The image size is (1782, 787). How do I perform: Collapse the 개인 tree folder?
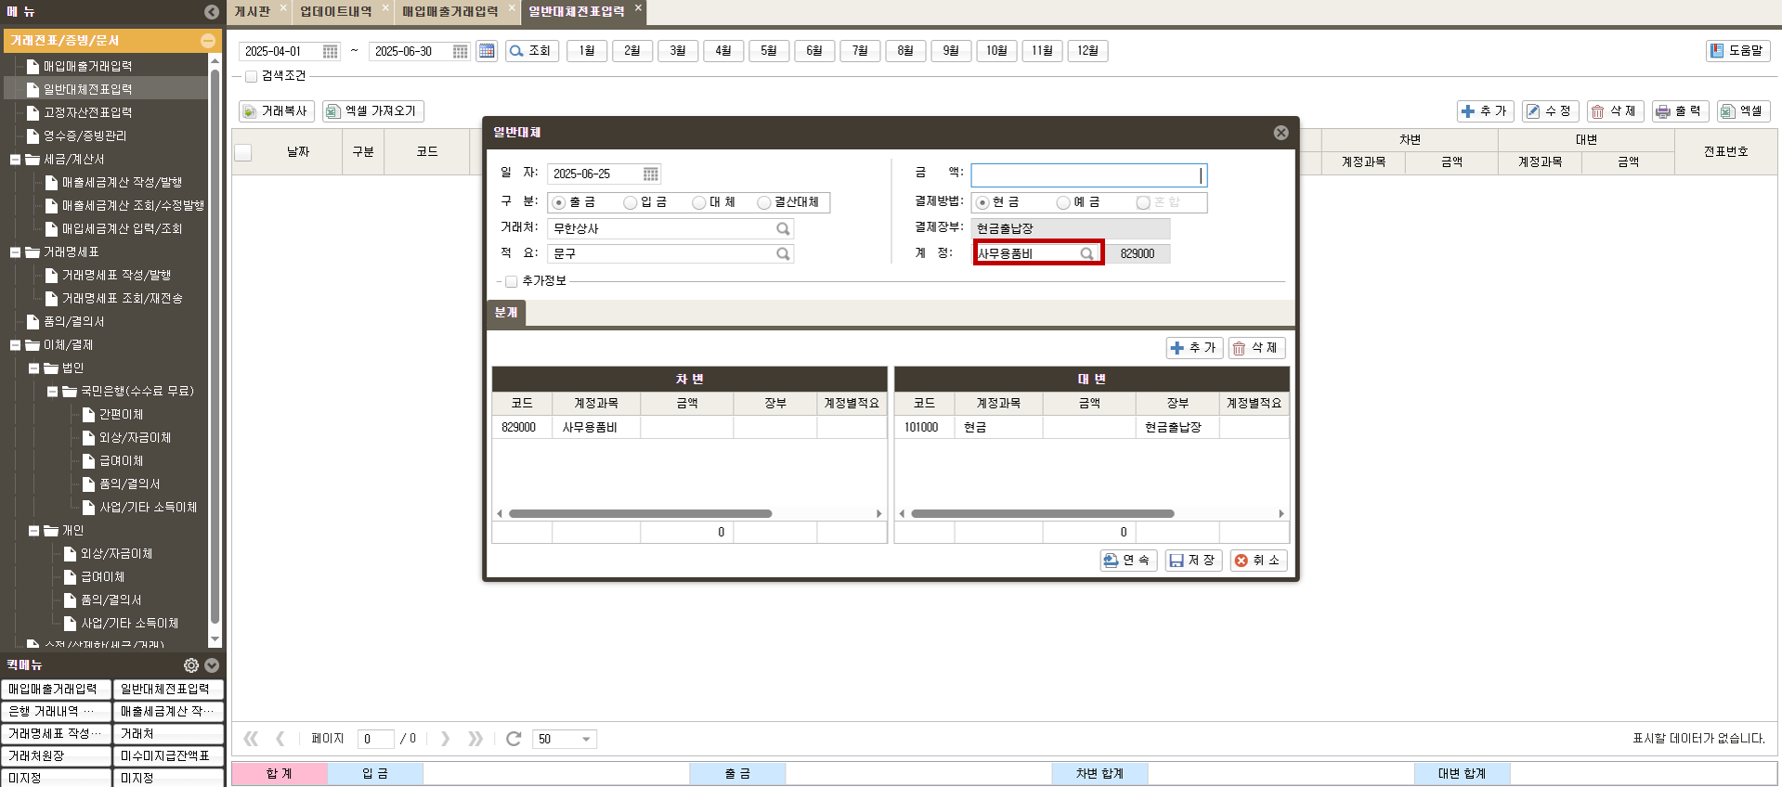pyautogui.click(x=33, y=531)
